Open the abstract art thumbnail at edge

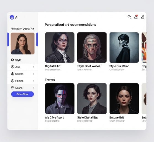[x=144, y=48]
